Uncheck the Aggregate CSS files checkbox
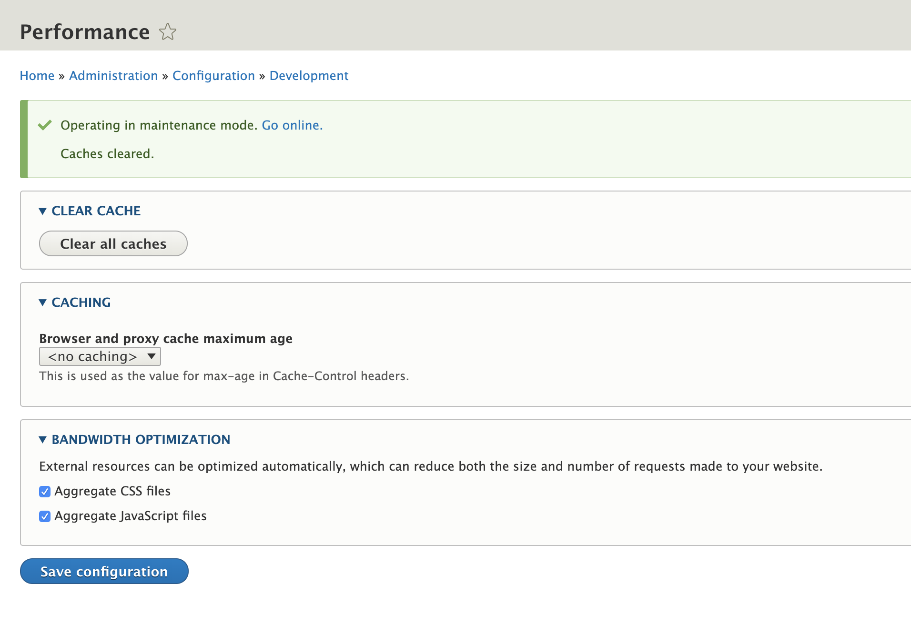 (x=45, y=492)
